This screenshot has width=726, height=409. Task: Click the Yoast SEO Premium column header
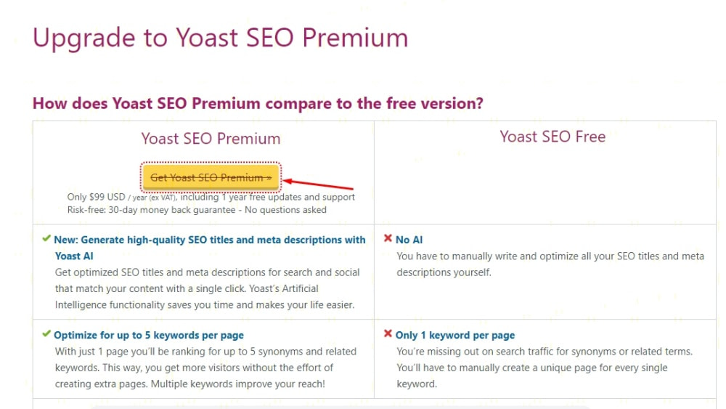click(x=211, y=139)
